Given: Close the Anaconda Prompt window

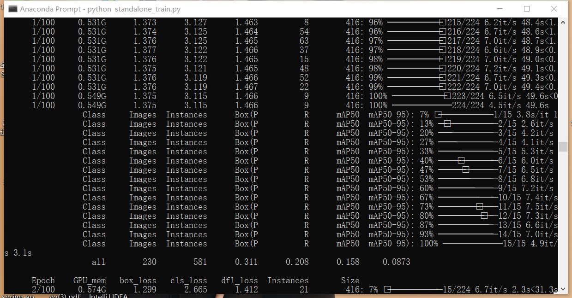Looking at the screenshot, I should [x=554, y=9].
